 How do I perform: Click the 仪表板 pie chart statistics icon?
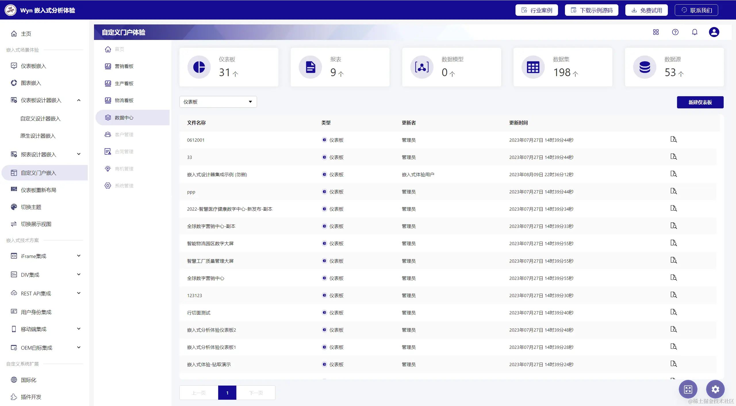[199, 67]
